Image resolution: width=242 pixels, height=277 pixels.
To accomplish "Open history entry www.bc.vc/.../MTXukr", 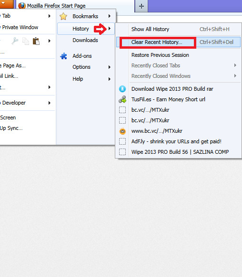I will [178, 131].
